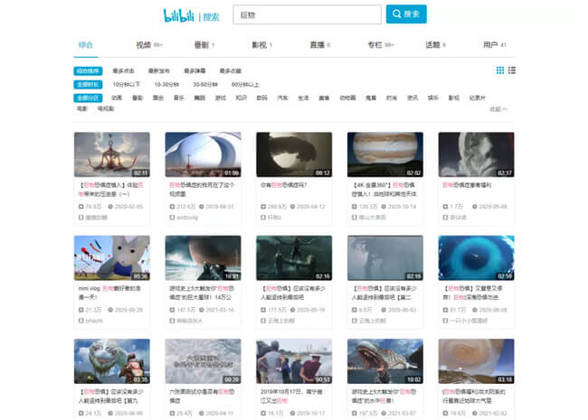Sort results by 最多弹幕
The height and width of the screenshot is (420, 588).
194,70
